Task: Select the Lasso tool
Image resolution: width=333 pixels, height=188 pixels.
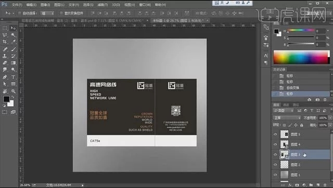Action: [x=5, y=35]
